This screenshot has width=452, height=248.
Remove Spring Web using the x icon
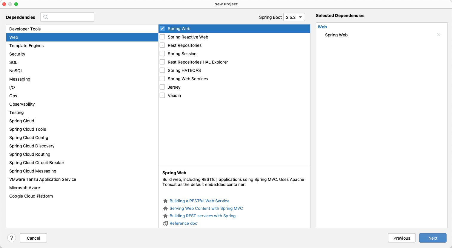[439, 35]
